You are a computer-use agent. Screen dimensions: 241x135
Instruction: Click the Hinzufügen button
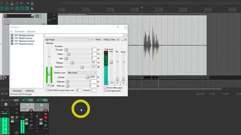click(17, 91)
